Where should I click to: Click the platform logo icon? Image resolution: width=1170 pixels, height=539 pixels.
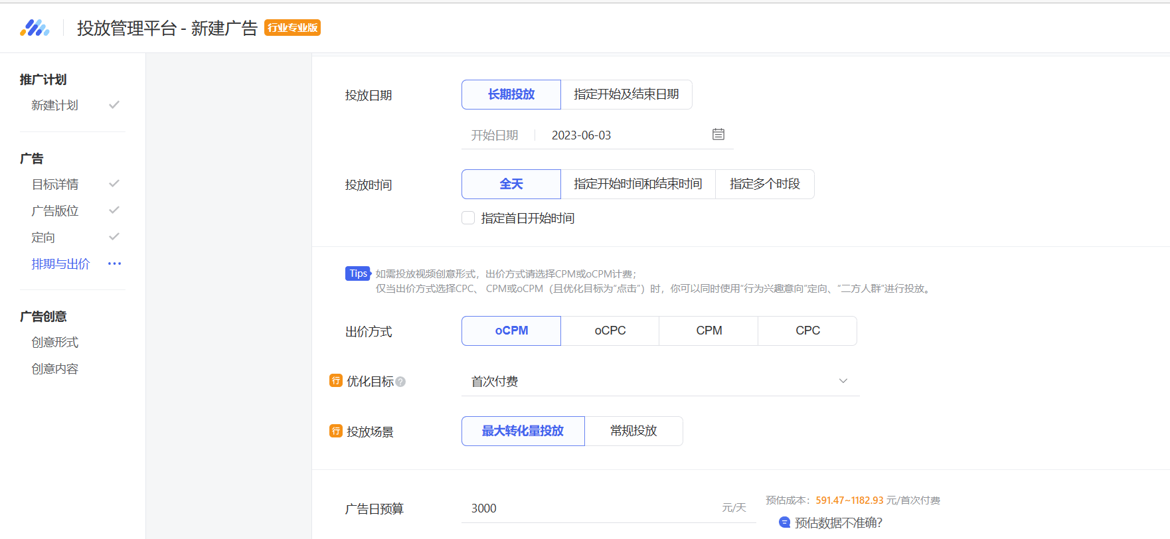(35, 28)
